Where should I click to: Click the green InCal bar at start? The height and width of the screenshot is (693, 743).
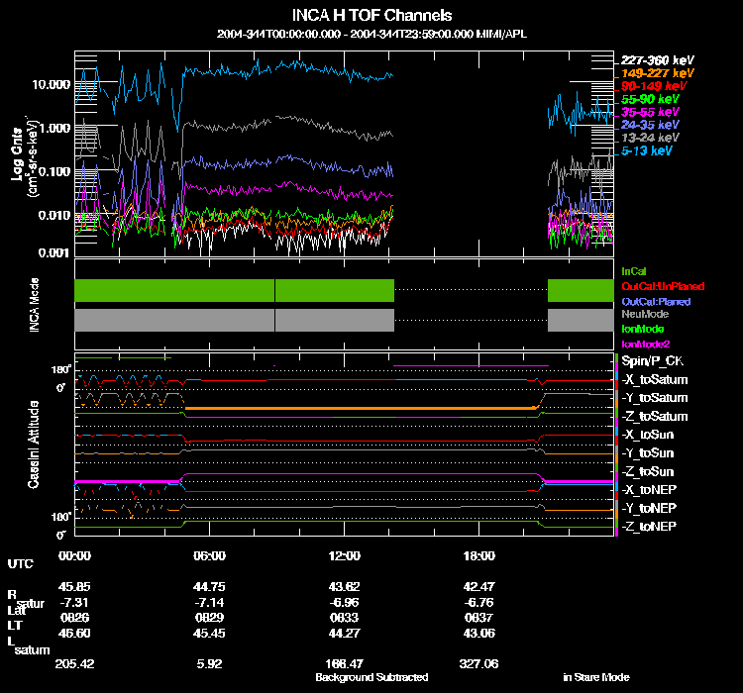(x=174, y=290)
